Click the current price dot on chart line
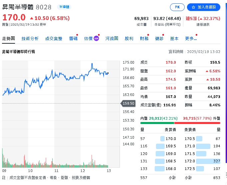Viewport: 227px width, 185px height. (x=108, y=73)
